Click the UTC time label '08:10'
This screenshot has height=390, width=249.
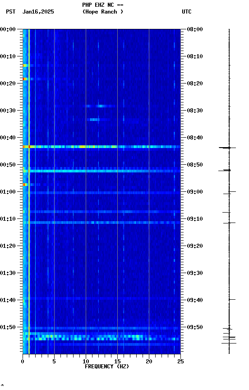click(x=195, y=56)
